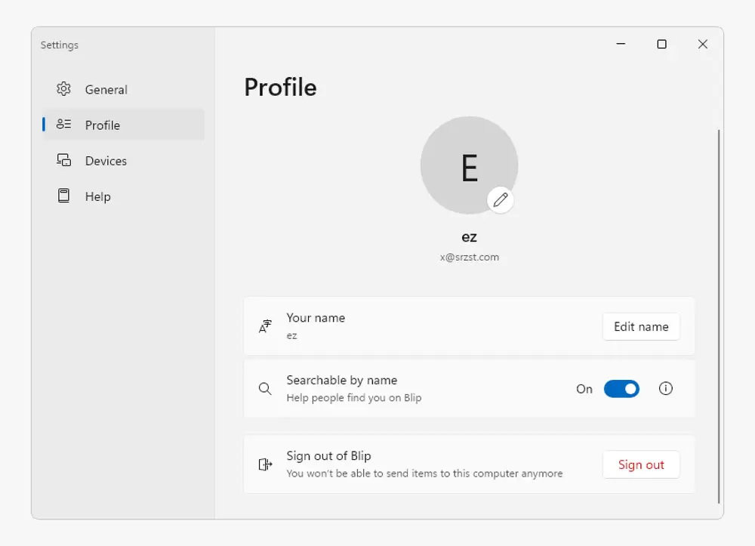Click the vertical scrollbar on right edge
The height and width of the screenshot is (546, 755).
click(x=719, y=317)
